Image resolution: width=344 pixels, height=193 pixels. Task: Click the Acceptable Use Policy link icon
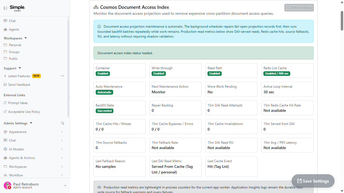pyautogui.click(x=5, y=112)
